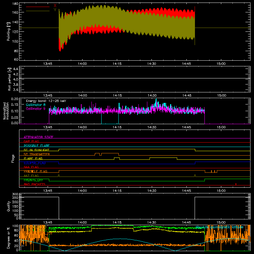
Task: Click the "0.20" tick on modulation axis
Action: [x=15, y=99]
